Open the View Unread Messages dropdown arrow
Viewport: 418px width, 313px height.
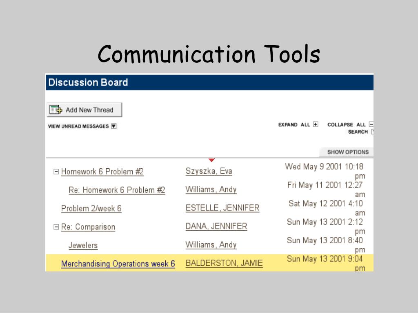tap(114, 126)
